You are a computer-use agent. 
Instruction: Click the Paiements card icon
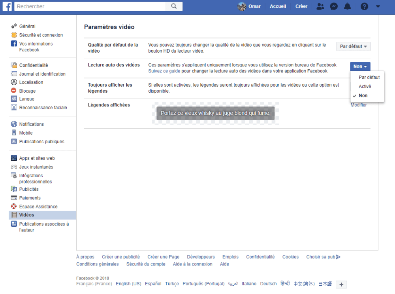click(14, 197)
